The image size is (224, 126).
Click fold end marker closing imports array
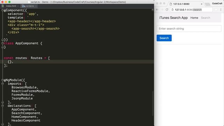coord(2,102)
